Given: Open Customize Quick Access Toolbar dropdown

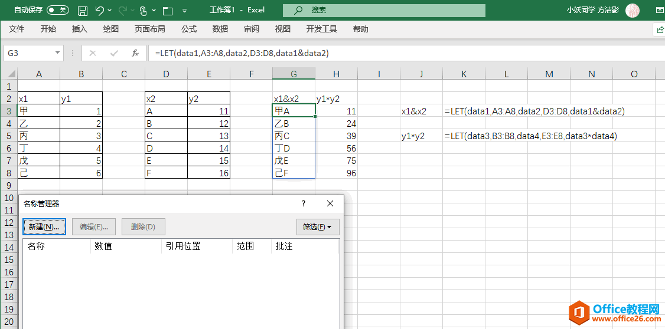Looking at the screenshot, I should coord(184,11).
